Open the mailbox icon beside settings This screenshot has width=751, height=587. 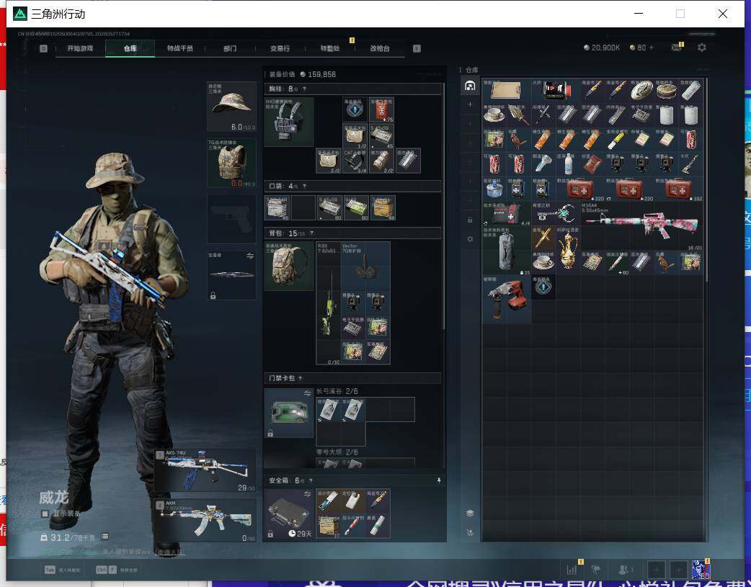coord(676,48)
